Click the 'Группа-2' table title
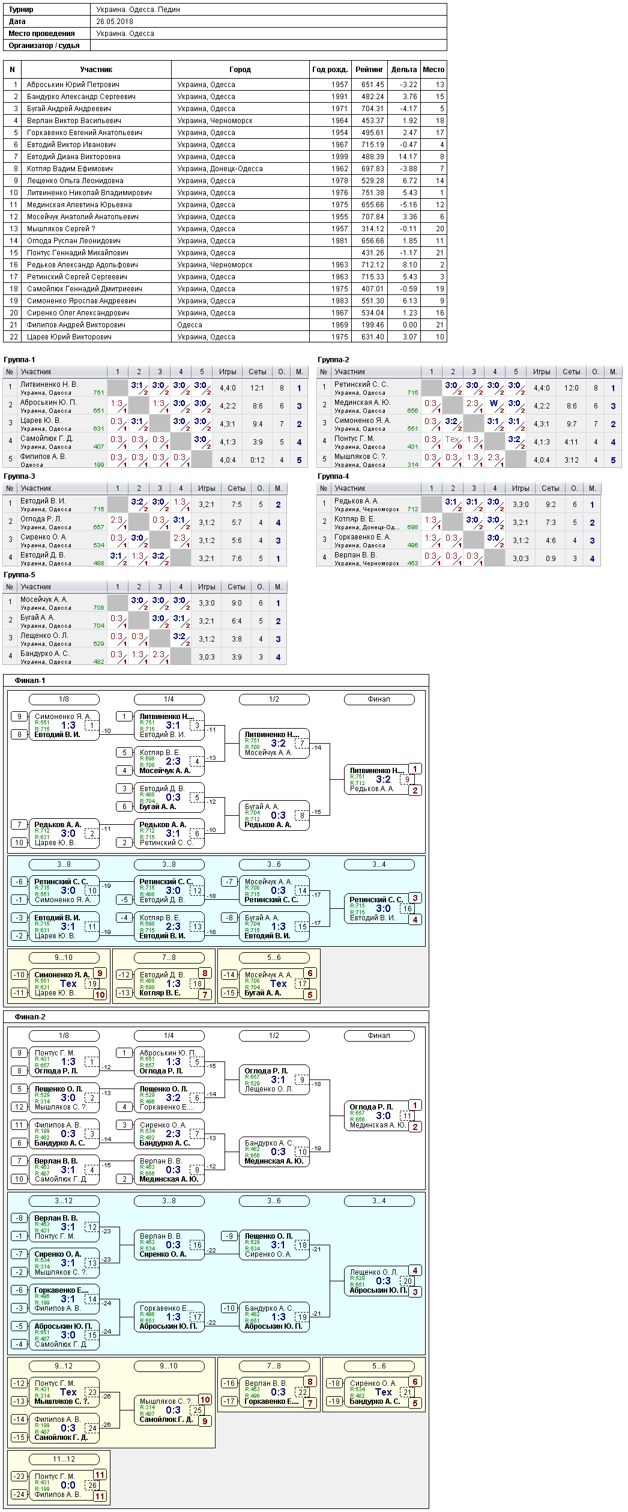 pos(333,360)
